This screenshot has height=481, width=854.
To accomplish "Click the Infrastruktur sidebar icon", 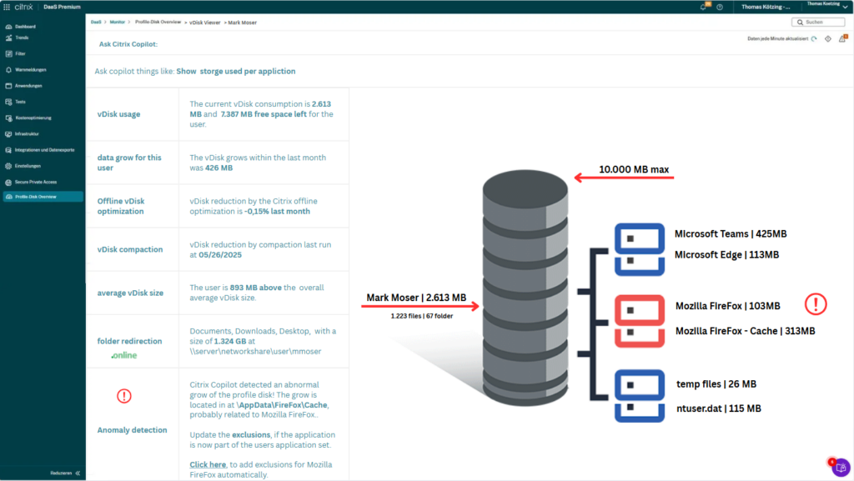I will (8, 134).
